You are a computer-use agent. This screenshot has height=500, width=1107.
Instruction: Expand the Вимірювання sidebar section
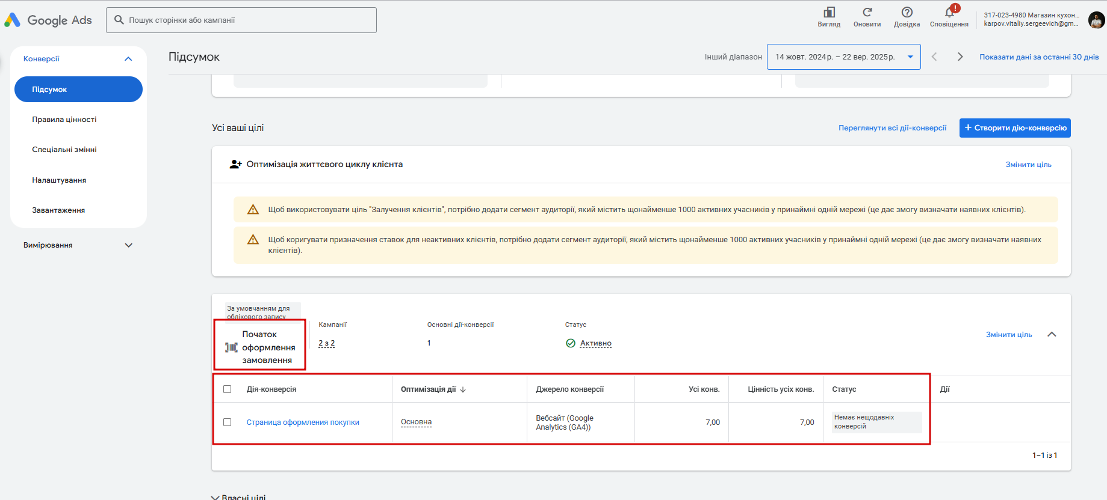click(x=128, y=245)
